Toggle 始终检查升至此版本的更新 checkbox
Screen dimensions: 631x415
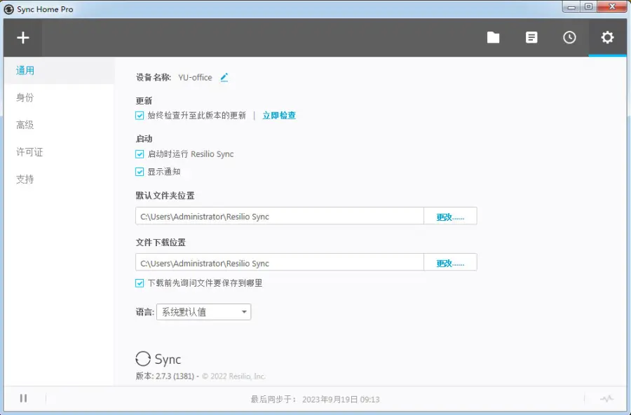coord(140,116)
